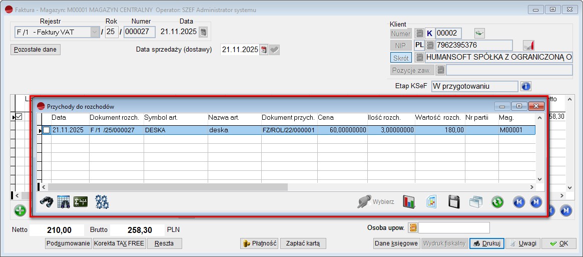Click the green circular refresh icon
Viewport: 583px width, 257px height.
click(x=497, y=202)
